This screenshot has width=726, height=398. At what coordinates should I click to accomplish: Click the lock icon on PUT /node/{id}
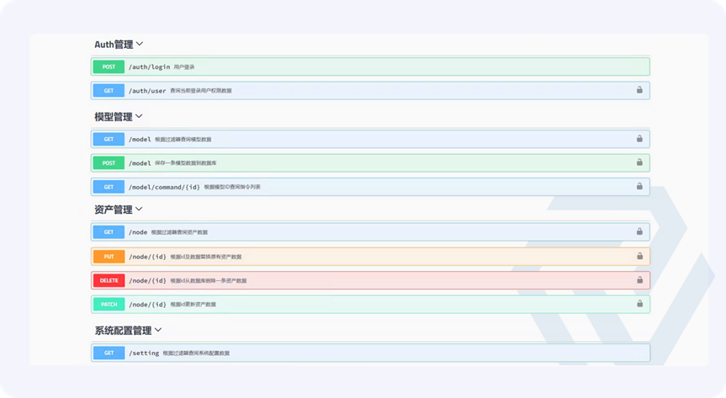coord(639,256)
